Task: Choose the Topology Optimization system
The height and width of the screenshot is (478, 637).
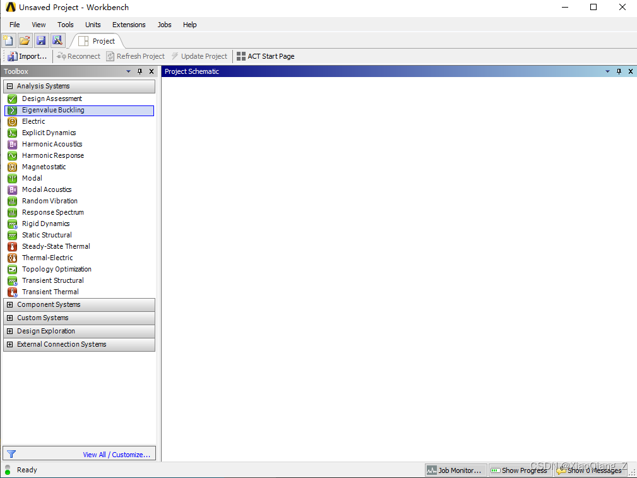Action: point(56,269)
